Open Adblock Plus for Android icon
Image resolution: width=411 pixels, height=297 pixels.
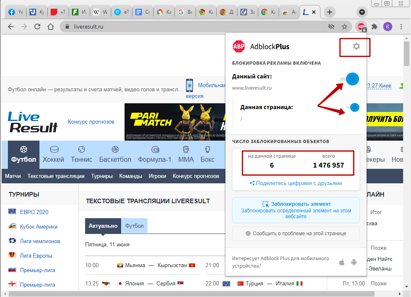click(x=354, y=262)
